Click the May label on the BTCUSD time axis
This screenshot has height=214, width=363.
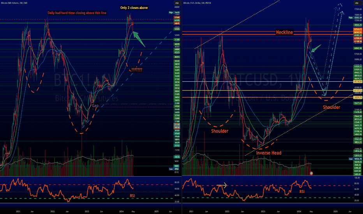pos(311,211)
